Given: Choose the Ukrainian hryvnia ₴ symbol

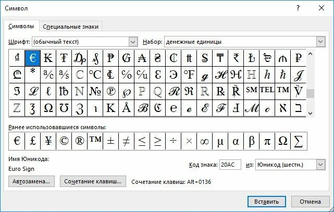Looking at the screenshot, I should [158, 58].
